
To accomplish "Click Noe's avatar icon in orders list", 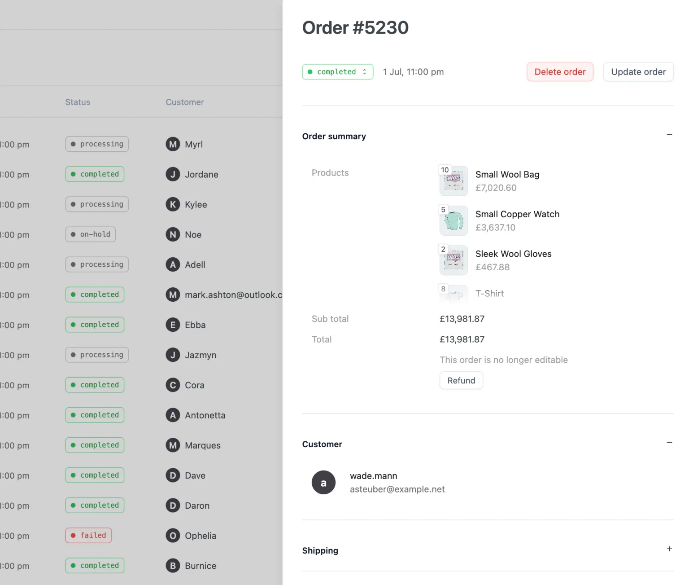I will pos(173,234).
